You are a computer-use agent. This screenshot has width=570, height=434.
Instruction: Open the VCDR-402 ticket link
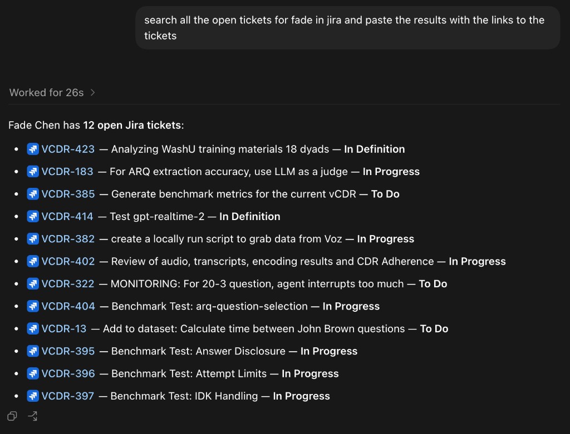(x=68, y=262)
